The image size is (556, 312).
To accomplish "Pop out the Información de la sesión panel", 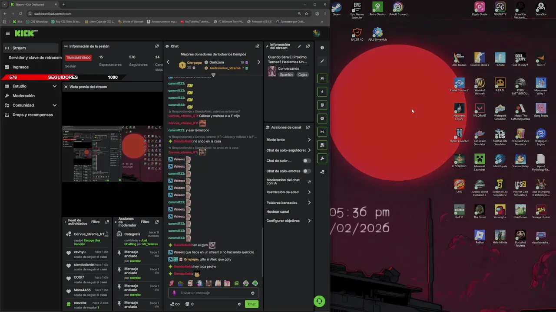I will (x=157, y=46).
